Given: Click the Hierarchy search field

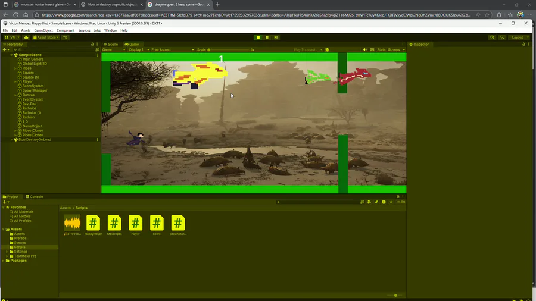Looking at the screenshot, I should point(54,49).
